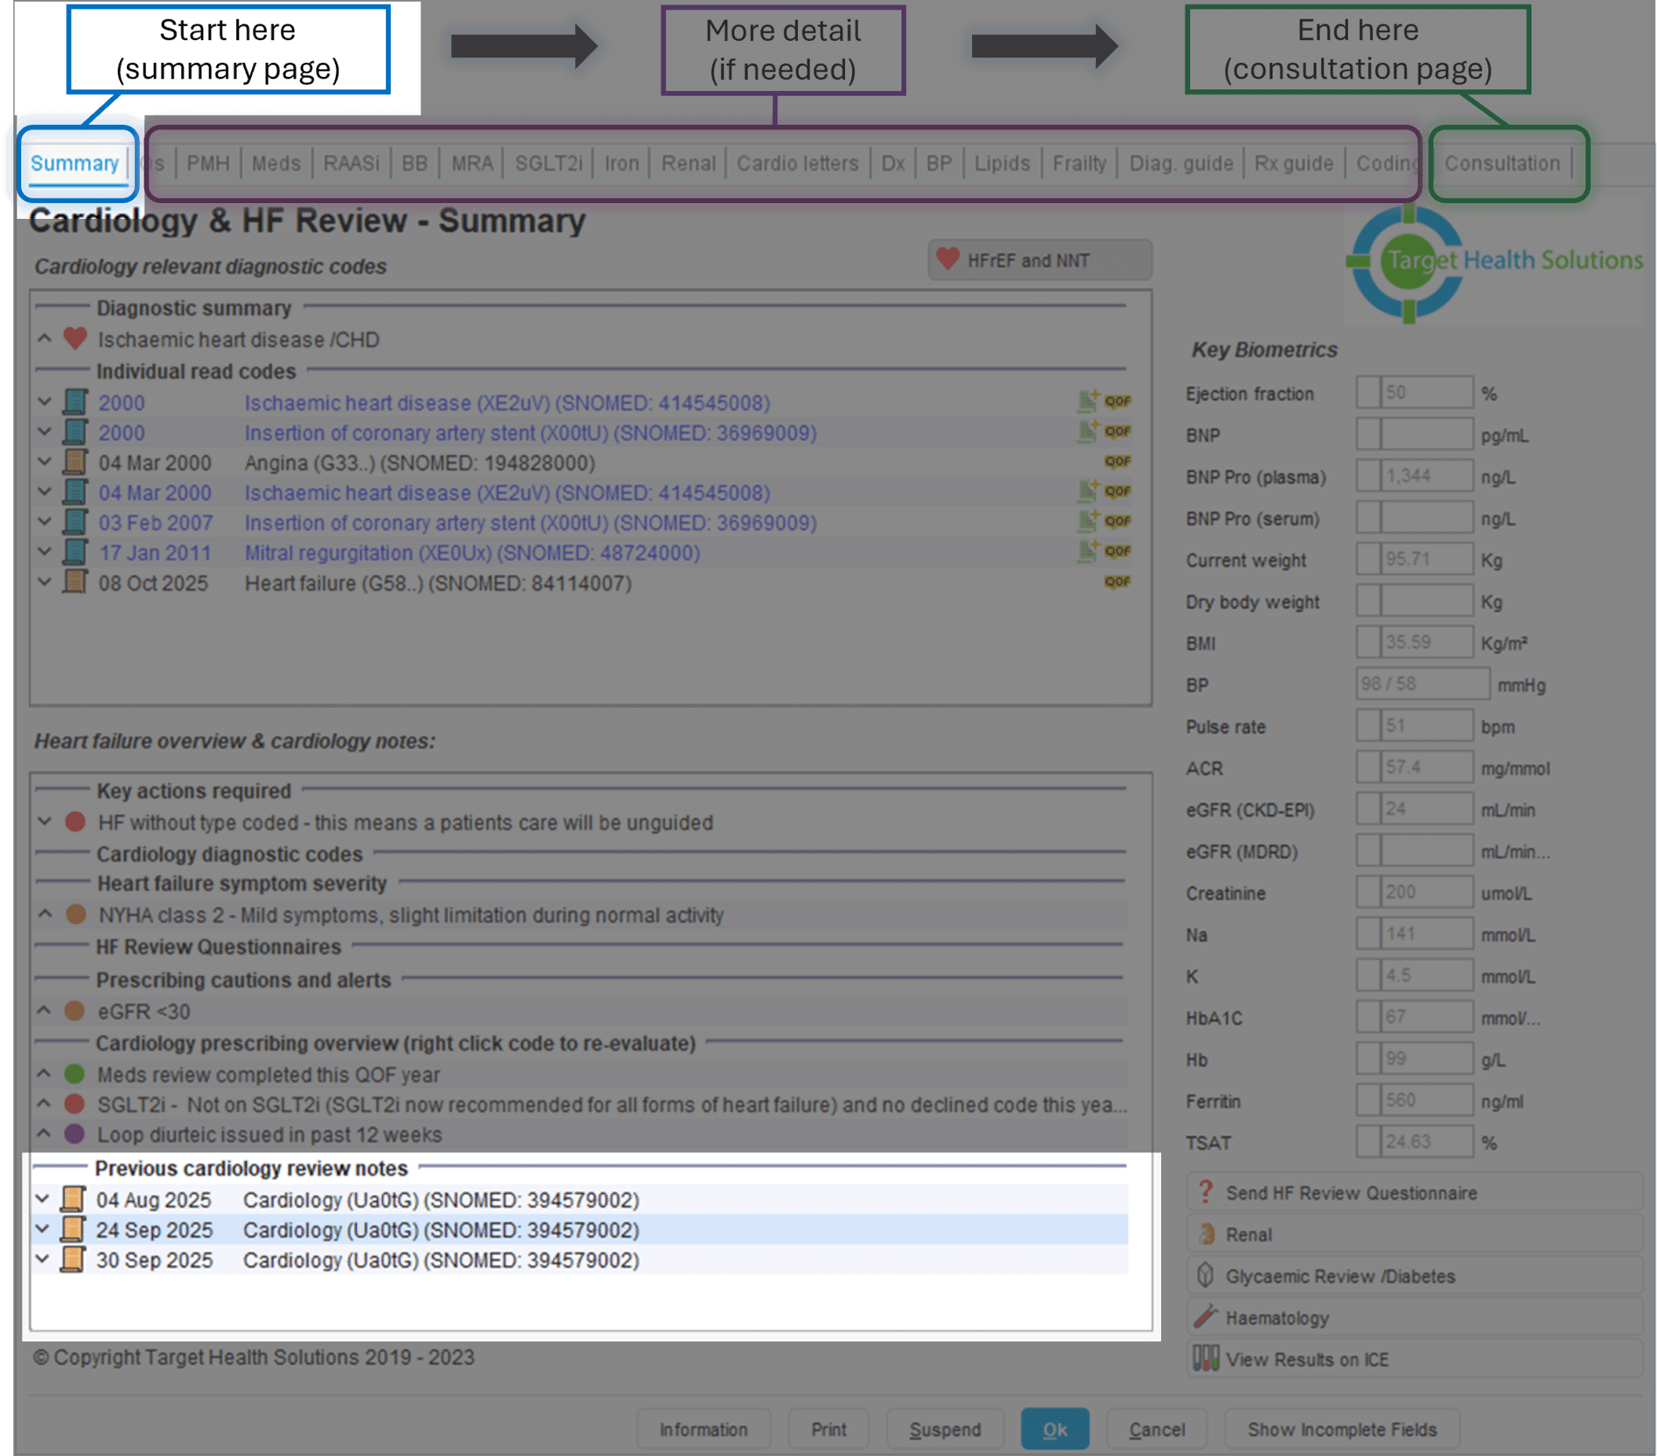Click Show Incomplete Fields button
Image resolution: width=1657 pixels, height=1456 pixels.
1342,1429
